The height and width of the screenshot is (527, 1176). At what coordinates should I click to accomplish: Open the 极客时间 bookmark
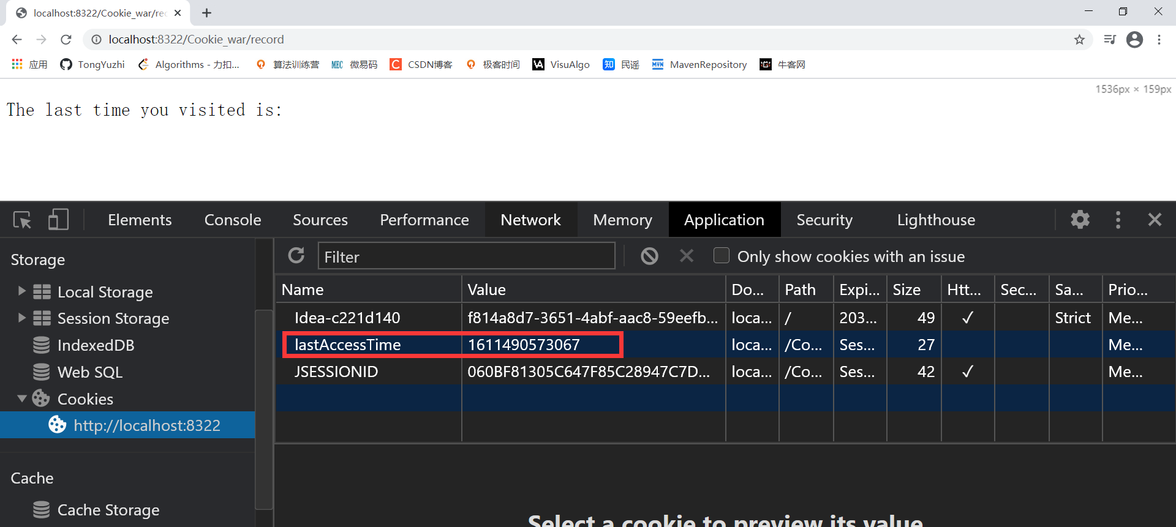click(x=492, y=64)
